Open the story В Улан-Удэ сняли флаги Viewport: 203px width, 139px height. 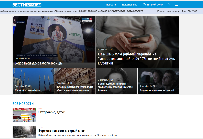[27, 90]
